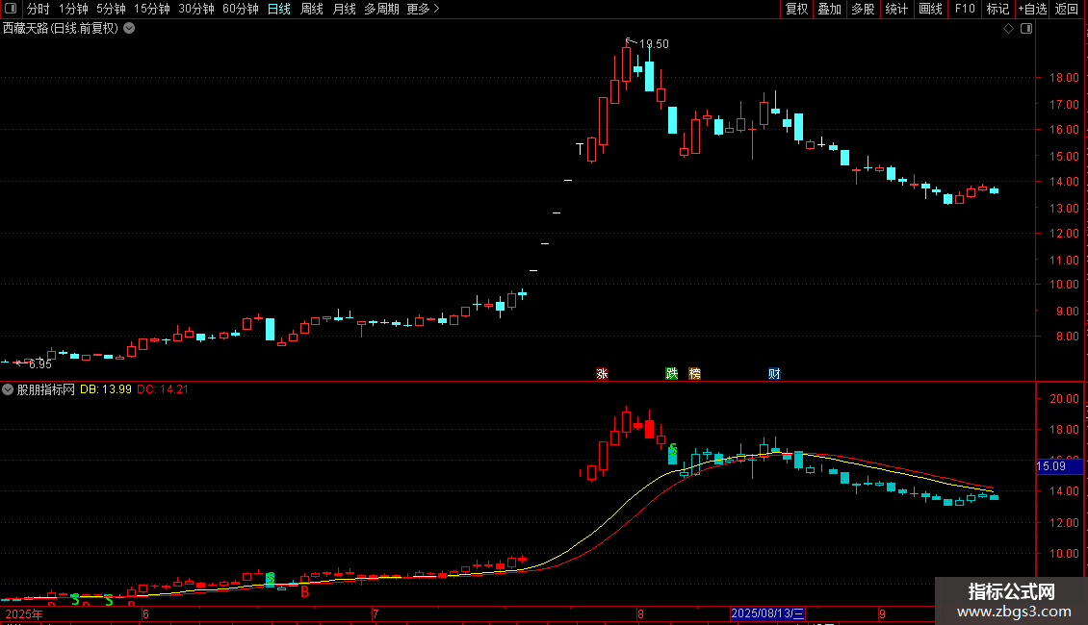Open F10 company information

click(965, 9)
